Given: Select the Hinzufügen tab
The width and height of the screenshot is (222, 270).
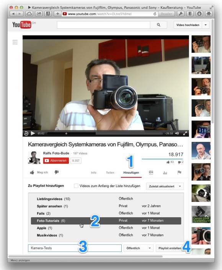Looking at the screenshot, I should point(131,172).
